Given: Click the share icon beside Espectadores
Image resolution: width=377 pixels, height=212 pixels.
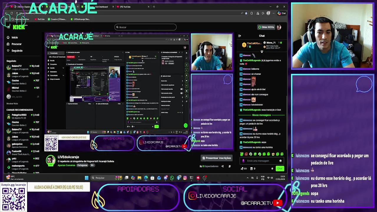Looking at the screenshot, I should coord(222,166).
